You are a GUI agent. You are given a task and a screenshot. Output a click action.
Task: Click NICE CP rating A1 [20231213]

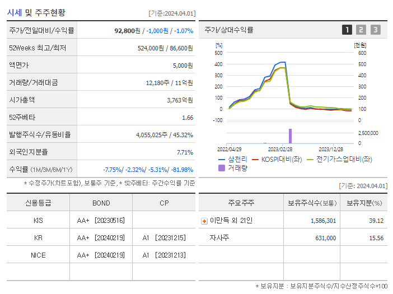point(164,255)
